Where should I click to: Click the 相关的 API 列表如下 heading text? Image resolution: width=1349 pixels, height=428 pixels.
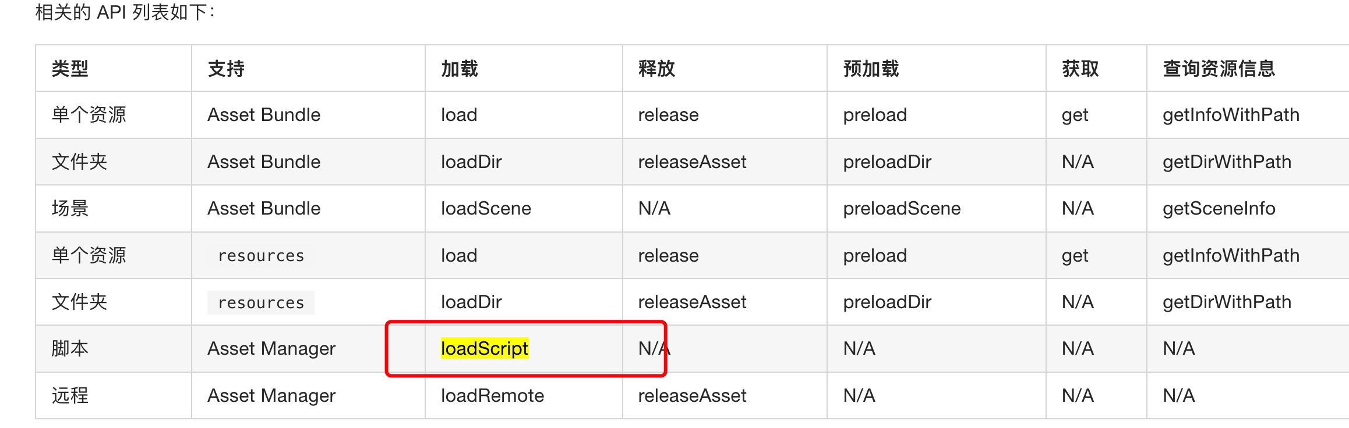[x=125, y=12]
